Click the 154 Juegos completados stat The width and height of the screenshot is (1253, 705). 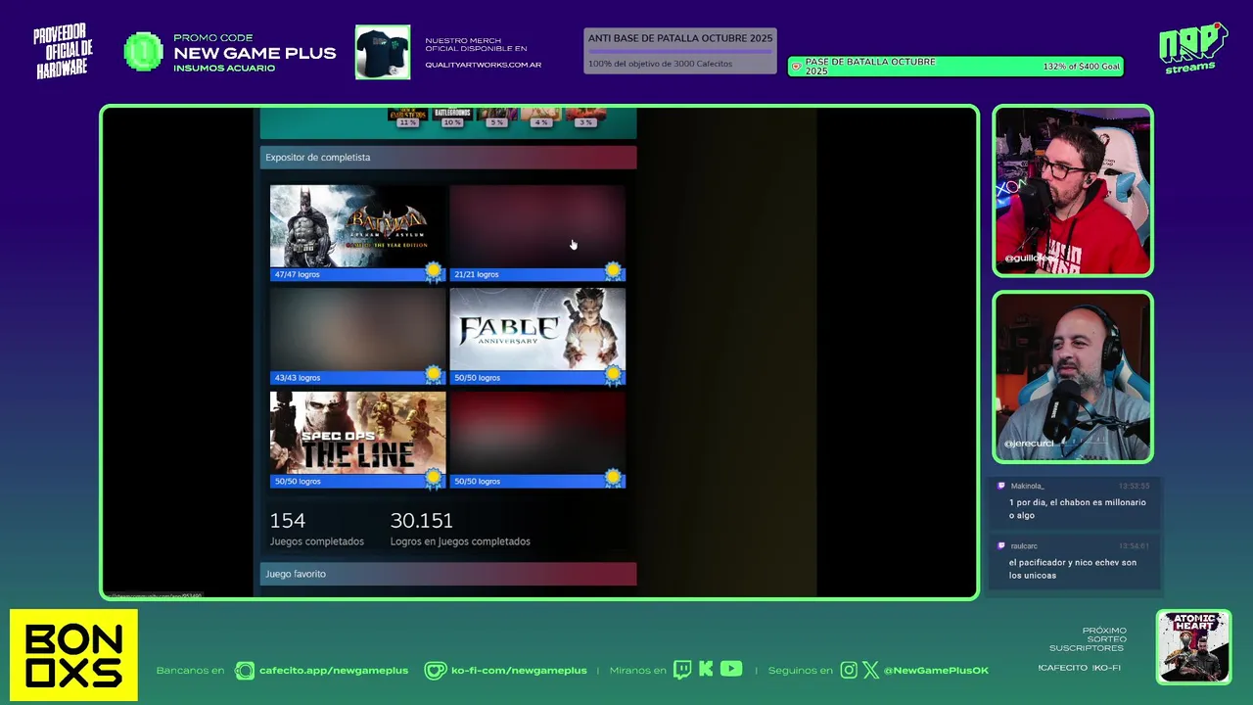[x=317, y=529]
